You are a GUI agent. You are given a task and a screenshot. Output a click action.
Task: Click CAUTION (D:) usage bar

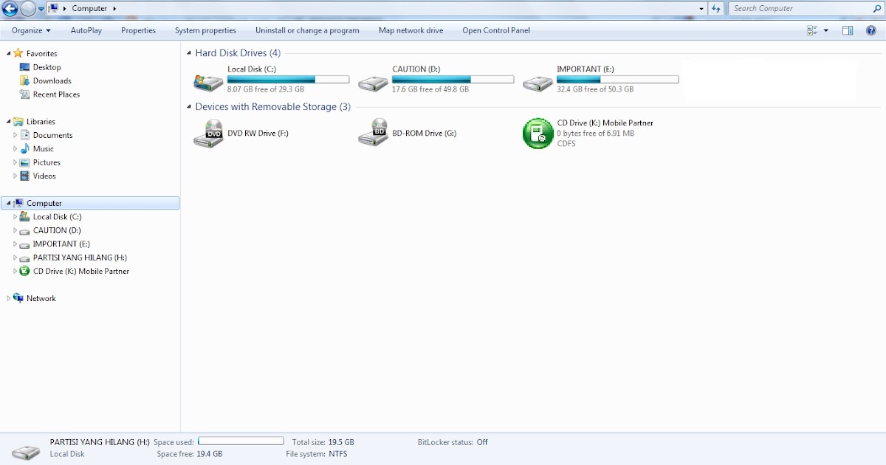point(453,79)
